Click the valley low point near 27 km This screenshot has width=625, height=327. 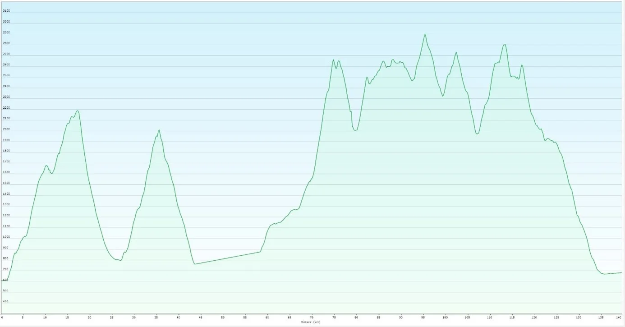(x=120, y=260)
